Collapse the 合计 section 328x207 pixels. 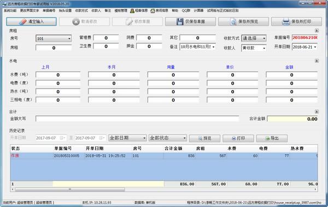point(317,111)
